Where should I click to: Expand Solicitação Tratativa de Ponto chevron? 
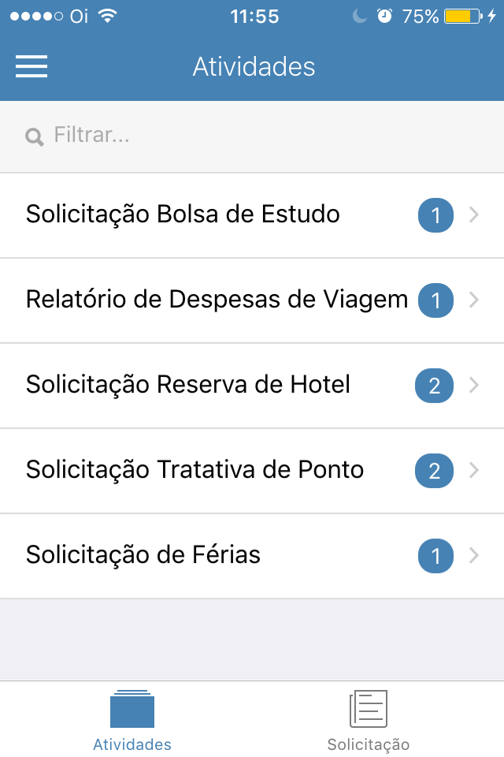474,470
